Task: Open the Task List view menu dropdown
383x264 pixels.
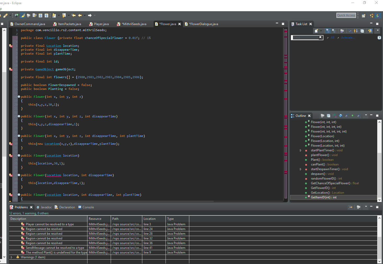Action: [378, 31]
